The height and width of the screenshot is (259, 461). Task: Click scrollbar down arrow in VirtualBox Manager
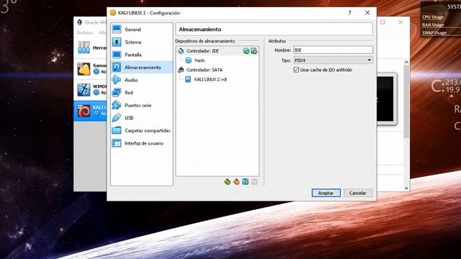pyautogui.click(x=406, y=188)
